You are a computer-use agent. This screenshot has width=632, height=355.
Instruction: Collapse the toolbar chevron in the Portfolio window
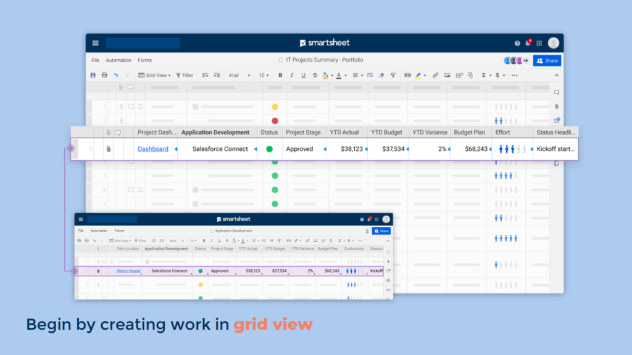pyautogui.click(x=557, y=75)
